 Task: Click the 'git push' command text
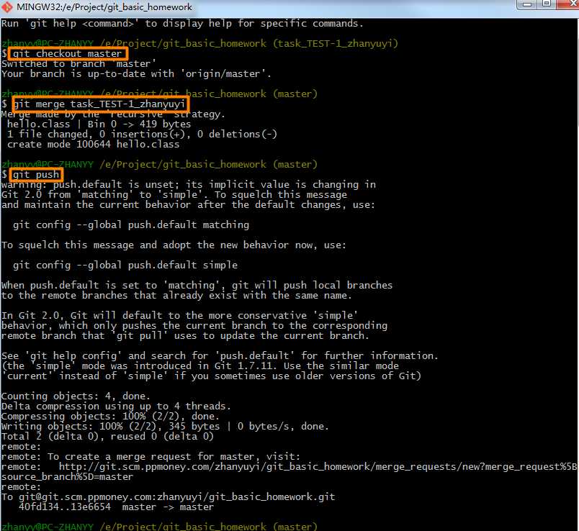(x=36, y=175)
